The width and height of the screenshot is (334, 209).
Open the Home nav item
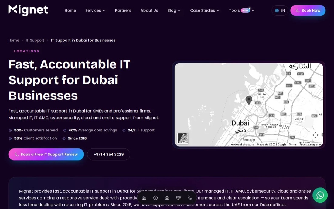tap(70, 10)
